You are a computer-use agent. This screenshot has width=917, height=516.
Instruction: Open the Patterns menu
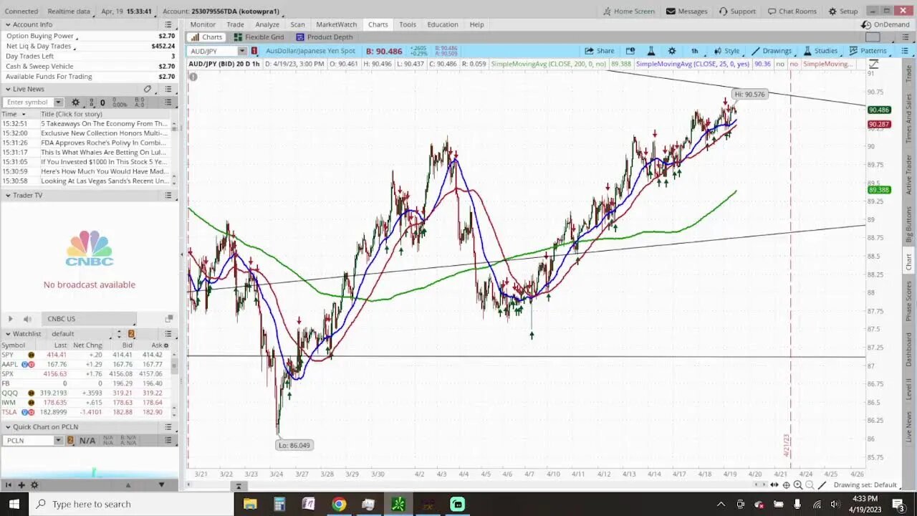[x=868, y=51]
